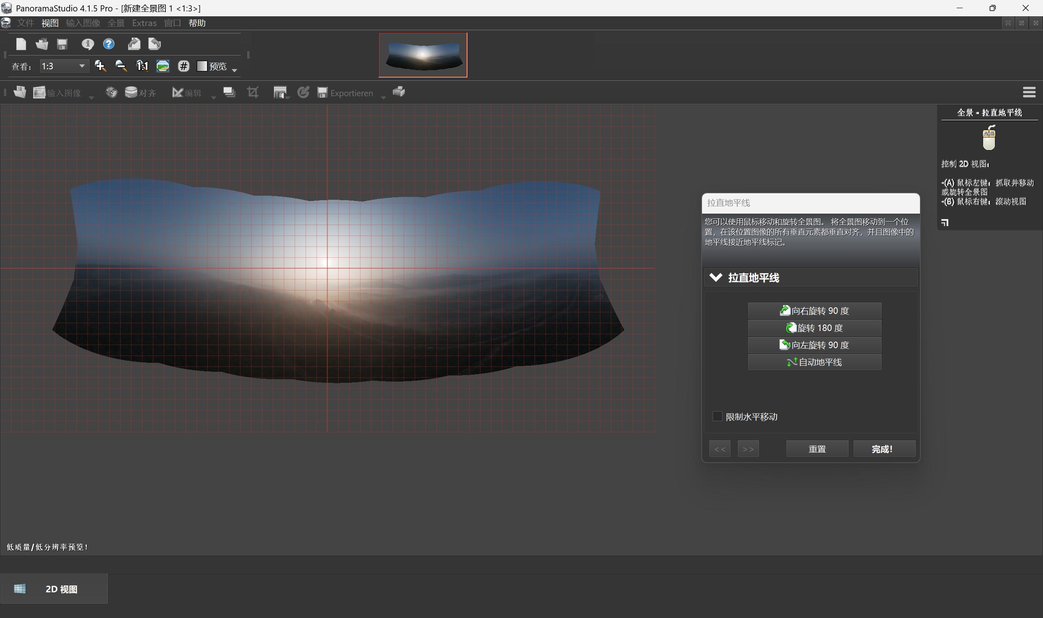Click the info speech bubble icon

pyautogui.click(x=88, y=44)
